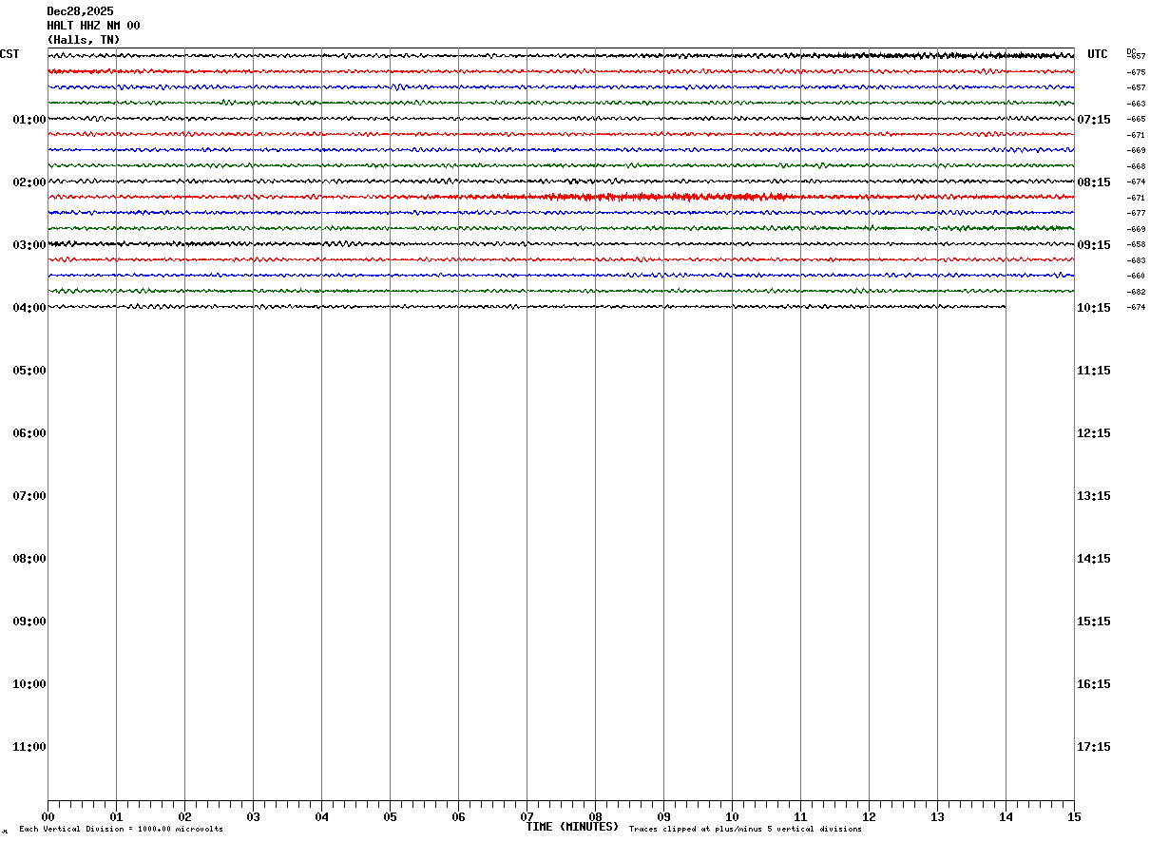Click the DC offset value -677
This screenshot has height=842, width=1150.
click(1136, 213)
